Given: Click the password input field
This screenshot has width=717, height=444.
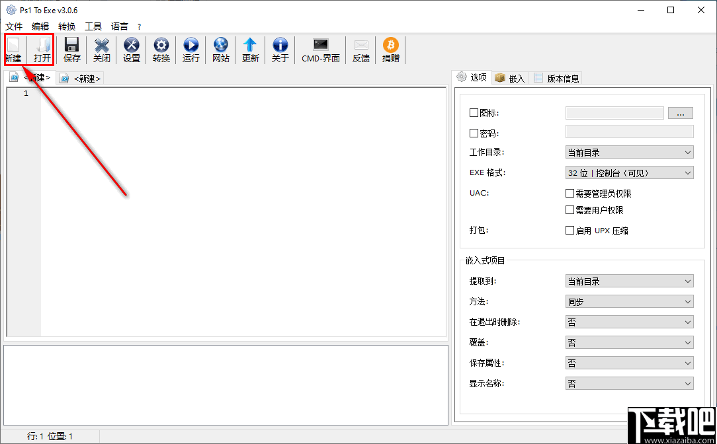Looking at the screenshot, I should (x=629, y=131).
